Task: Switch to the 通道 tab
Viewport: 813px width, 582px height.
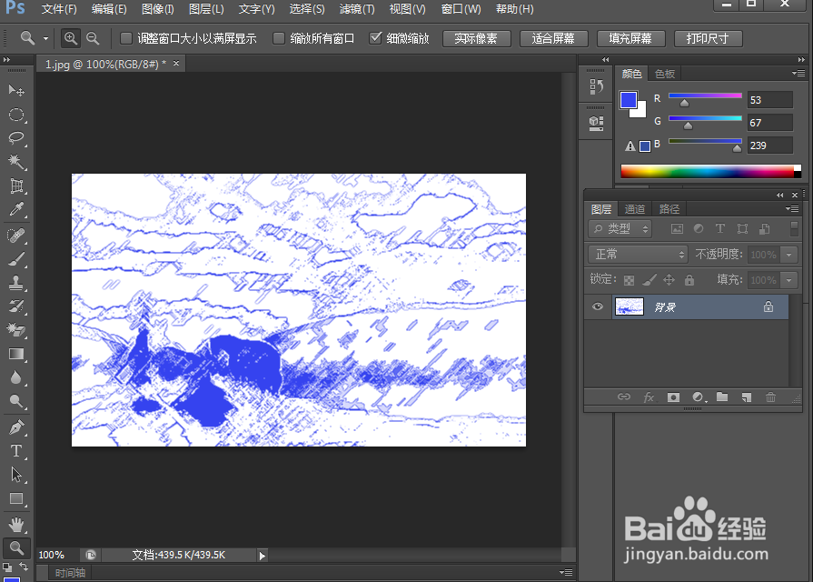Action: point(634,208)
